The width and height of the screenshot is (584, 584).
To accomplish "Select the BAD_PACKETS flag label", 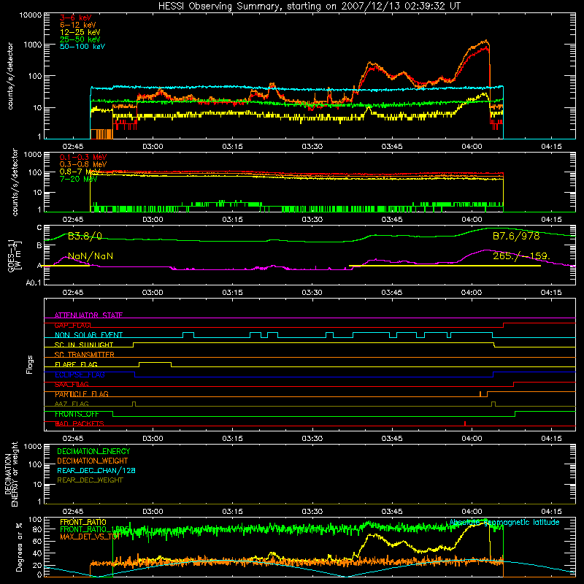I will click(80, 424).
